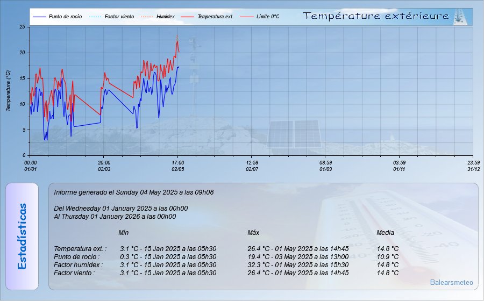This screenshot has height=301, width=484.
Task: Click the Temperatura (°C) axis label
Action: (x=8, y=91)
